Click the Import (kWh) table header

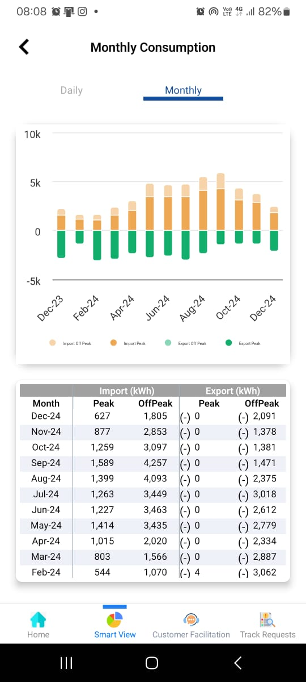126,391
